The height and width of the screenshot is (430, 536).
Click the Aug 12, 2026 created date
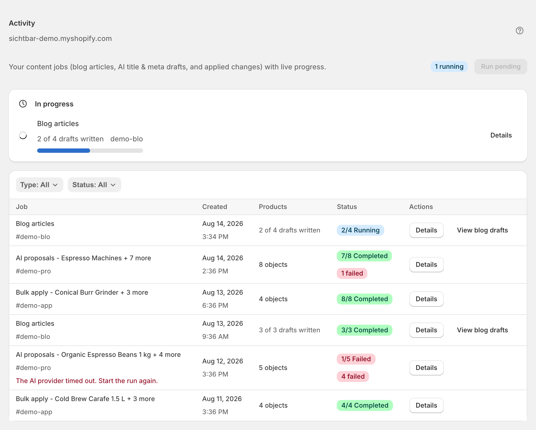click(222, 361)
